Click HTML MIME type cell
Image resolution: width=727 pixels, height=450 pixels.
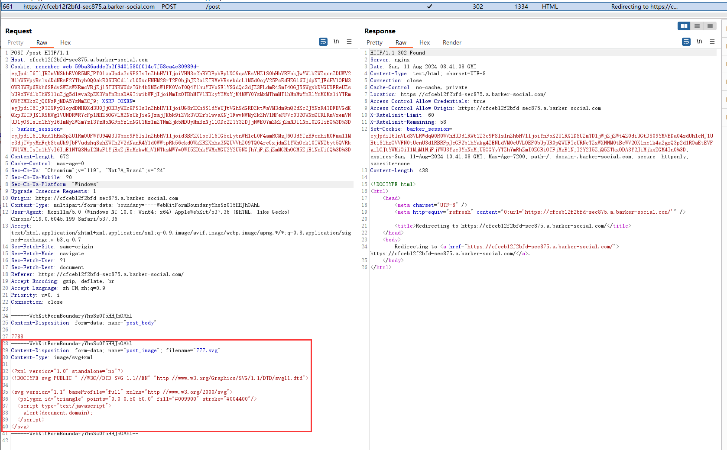point(550,6)
